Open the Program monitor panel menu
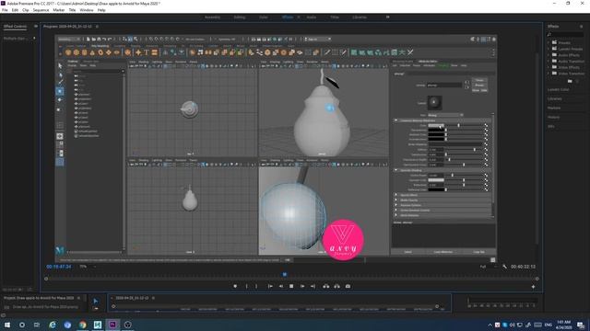This screenshot has width=590, height=331. [97, 27]
